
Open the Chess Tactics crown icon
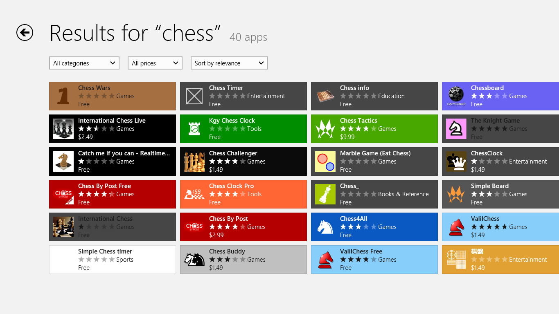click(325, 129)
